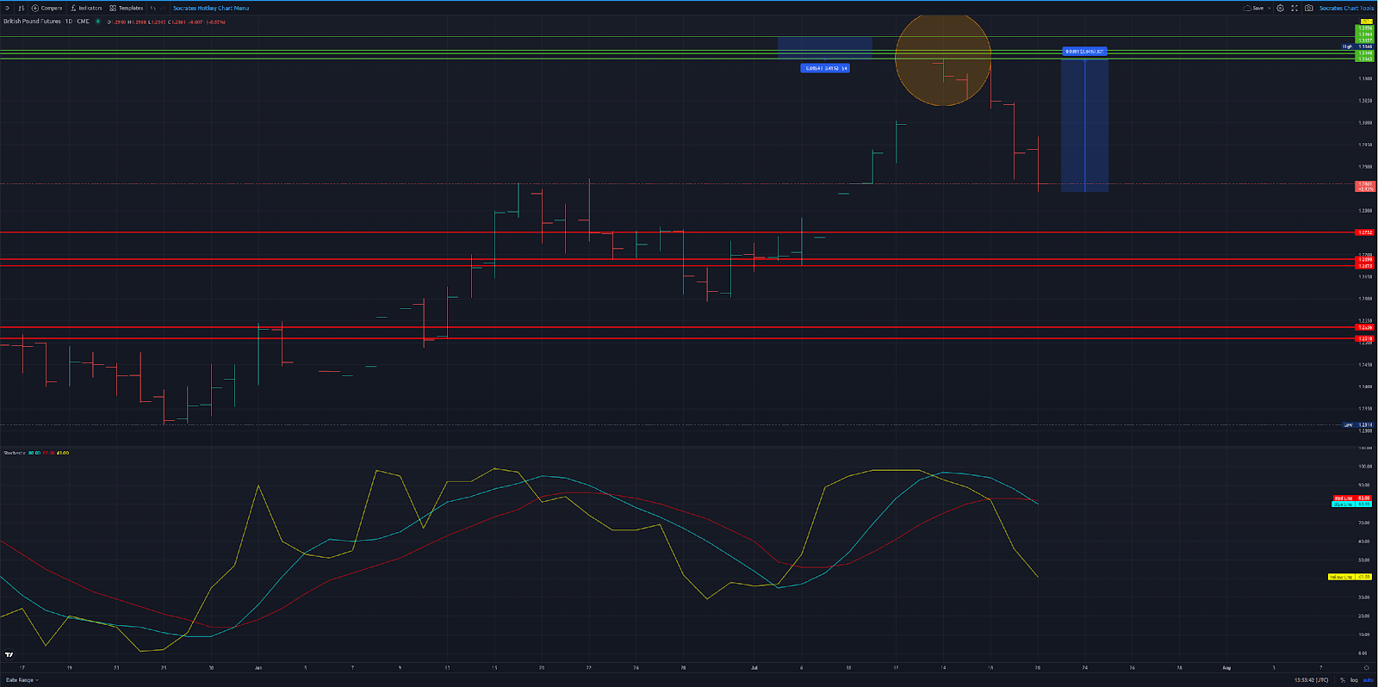Toggle fullscreen mode

(1294, 8)
